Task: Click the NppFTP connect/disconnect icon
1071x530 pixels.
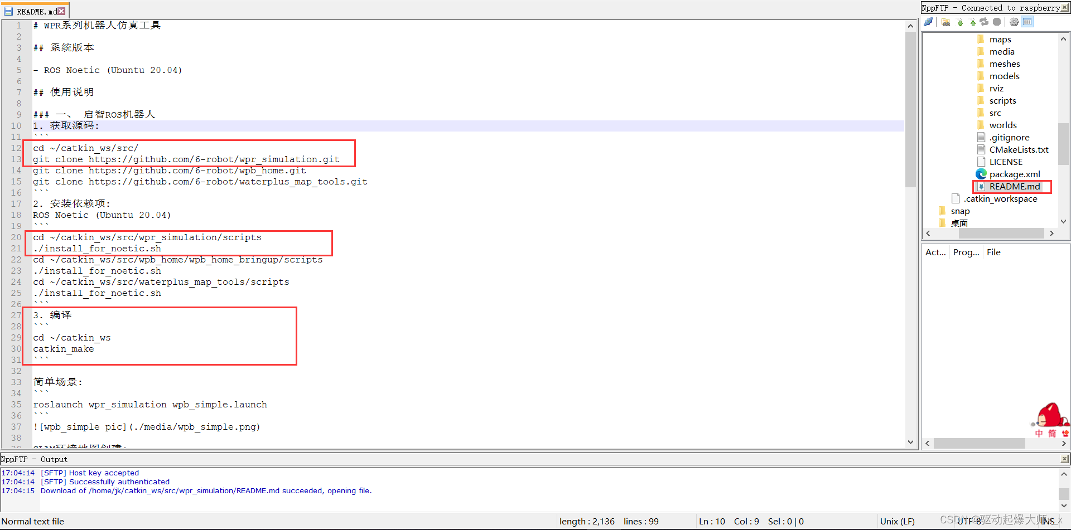Action: click(x=928, y=22)
